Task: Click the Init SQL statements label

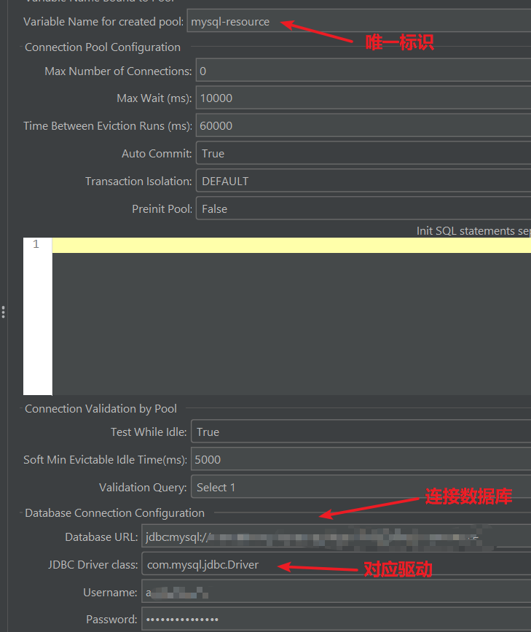Action: [473, 230]
